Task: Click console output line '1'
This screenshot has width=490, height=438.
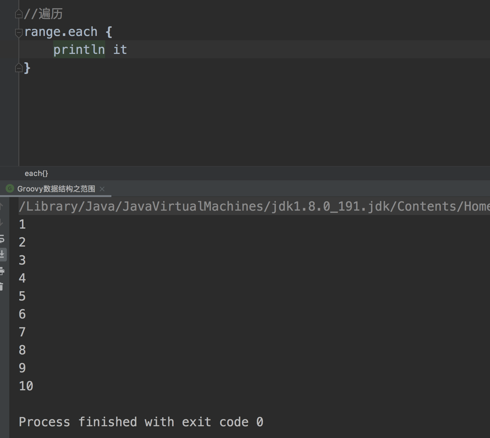Action: (22, 224)
